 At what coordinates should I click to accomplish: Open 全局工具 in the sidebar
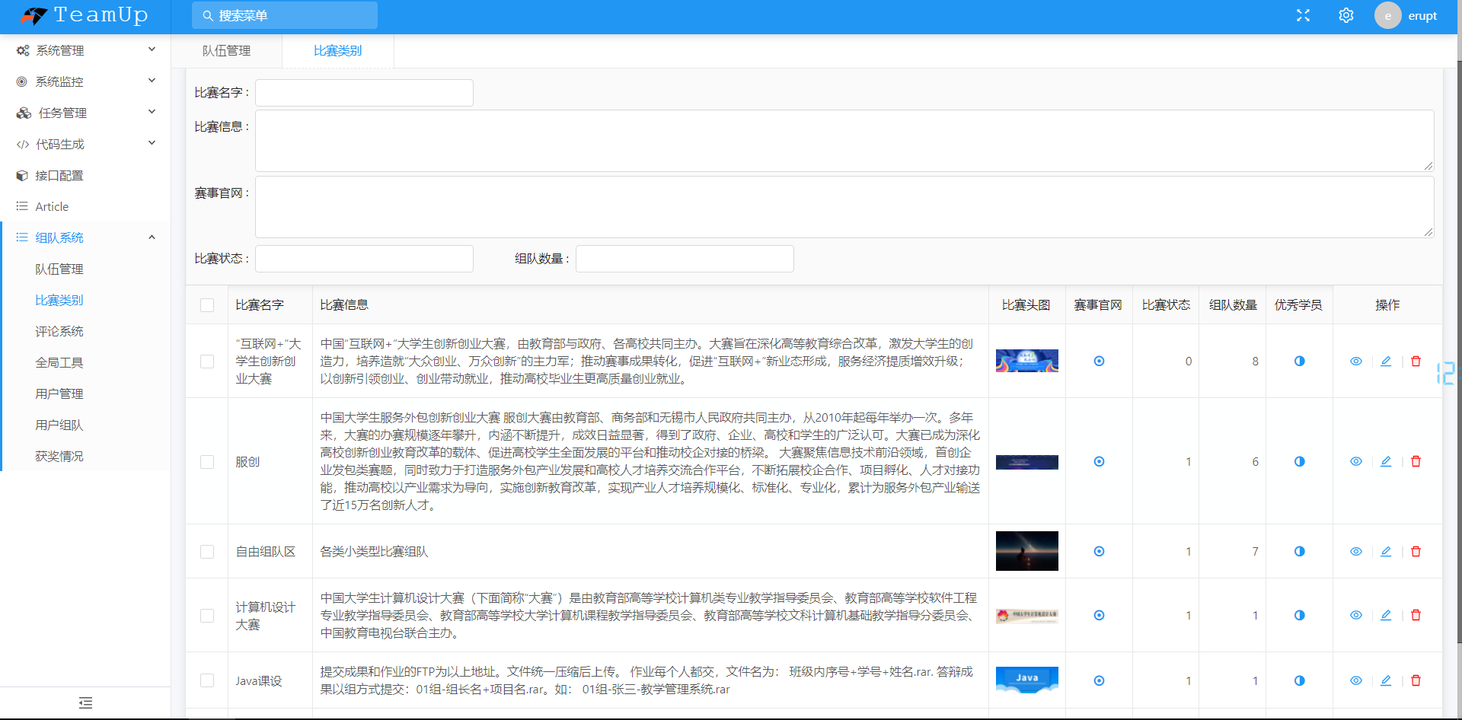click(85, 362)
